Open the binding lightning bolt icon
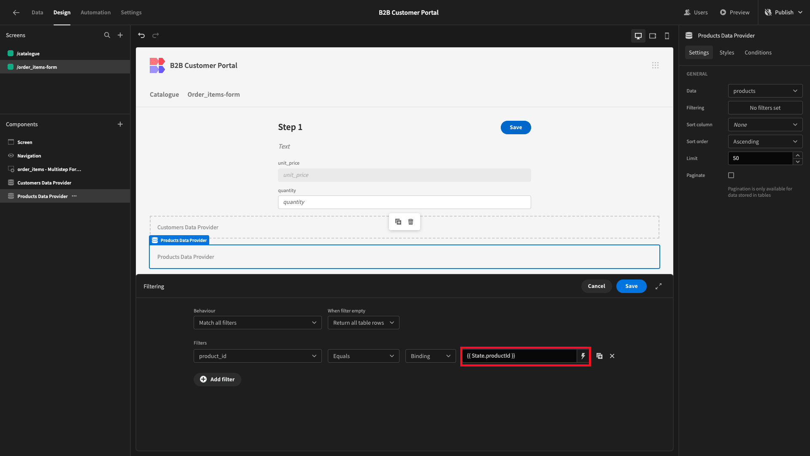Image resolution: width=810 pixels, height=456 pixels. tap(583, 356)
